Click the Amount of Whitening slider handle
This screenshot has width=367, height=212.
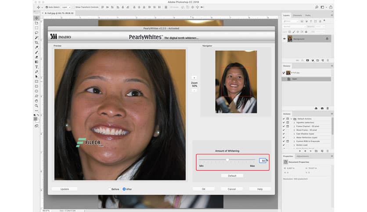(x=227, y=160)
